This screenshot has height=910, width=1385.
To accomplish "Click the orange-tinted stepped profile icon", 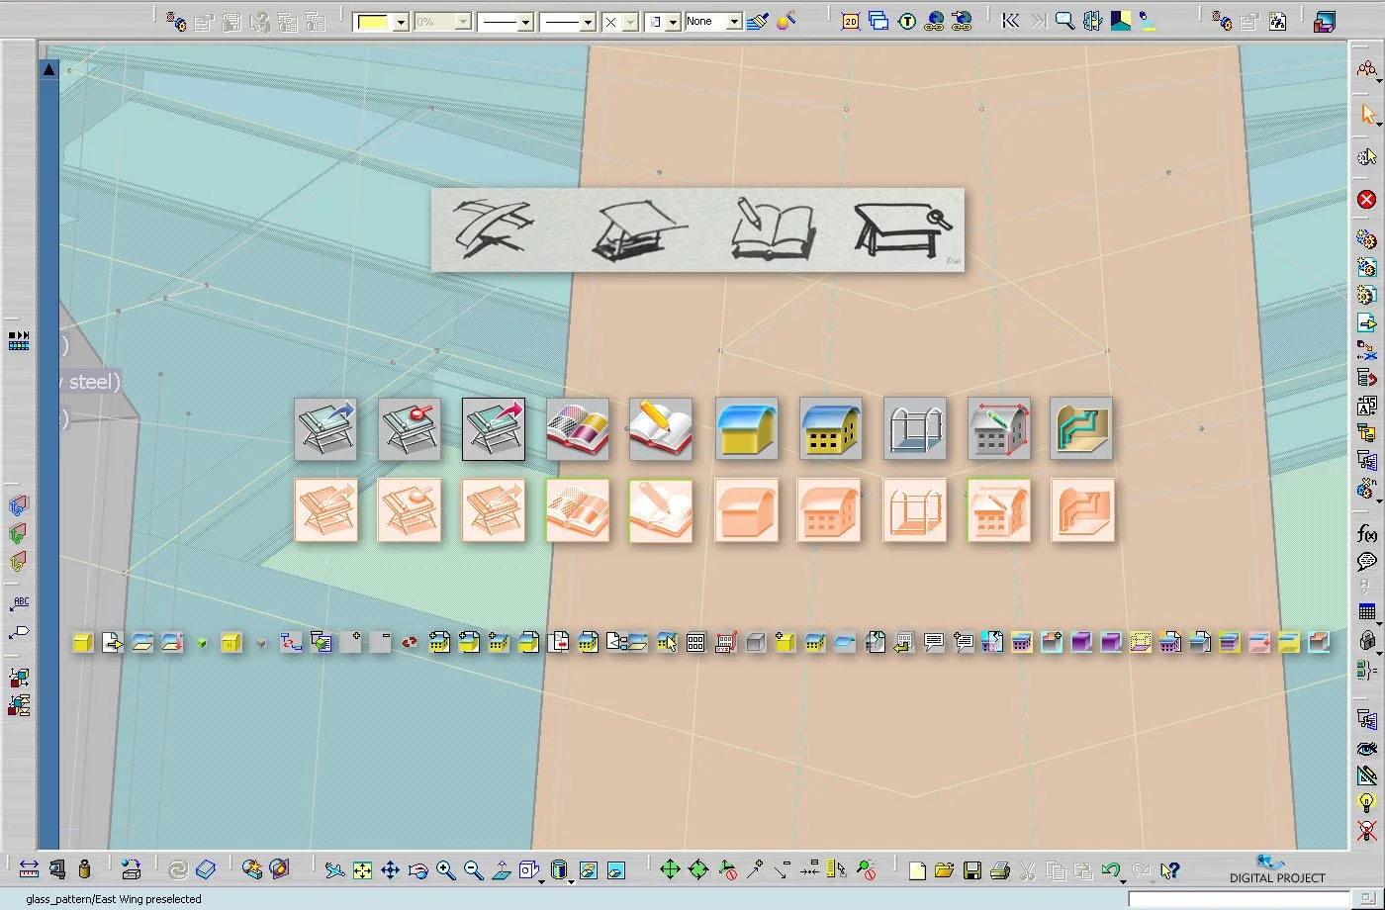I will coord(1083,510).
